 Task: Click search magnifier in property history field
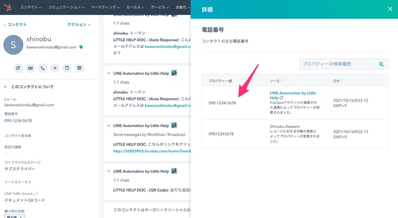coord(381,65)
